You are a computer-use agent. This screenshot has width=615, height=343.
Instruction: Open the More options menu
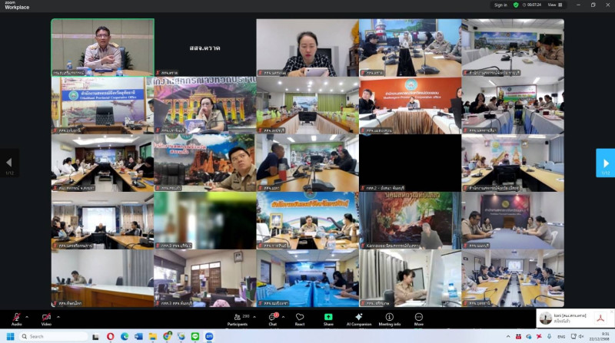tap(419, 318)
